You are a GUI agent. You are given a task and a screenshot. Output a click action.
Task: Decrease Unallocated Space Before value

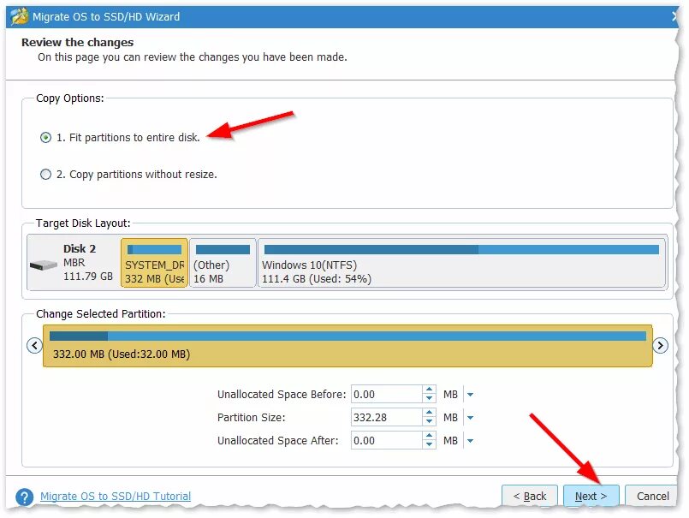coord(429,399)
